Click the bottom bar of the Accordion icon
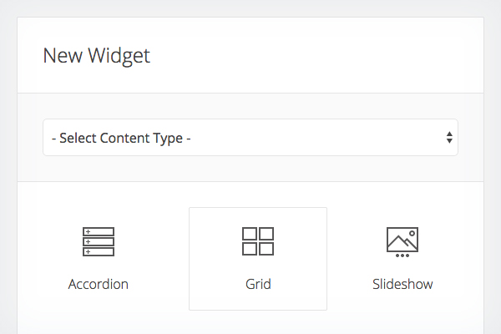Viewport: 501px width, 334px height. pyautogui.click(x=99, y=250)
